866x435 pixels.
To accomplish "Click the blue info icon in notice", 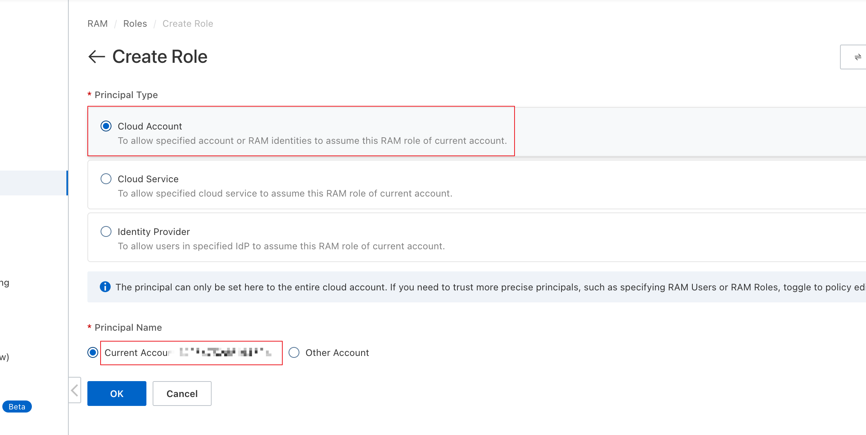I will [x=105, y=287].
